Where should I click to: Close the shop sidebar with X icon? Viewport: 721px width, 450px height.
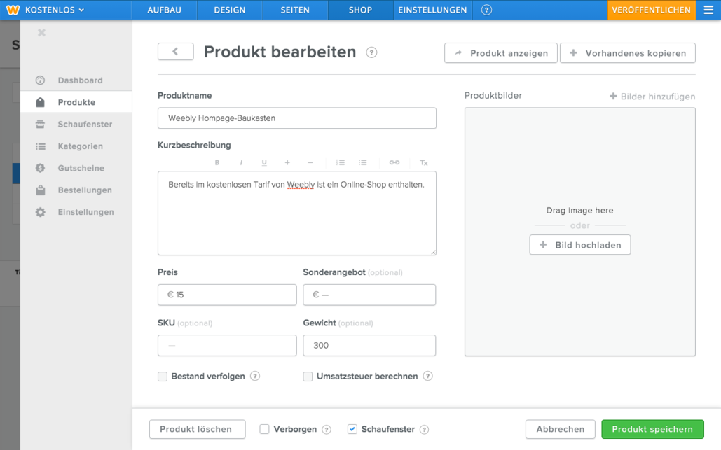point(41,33)
